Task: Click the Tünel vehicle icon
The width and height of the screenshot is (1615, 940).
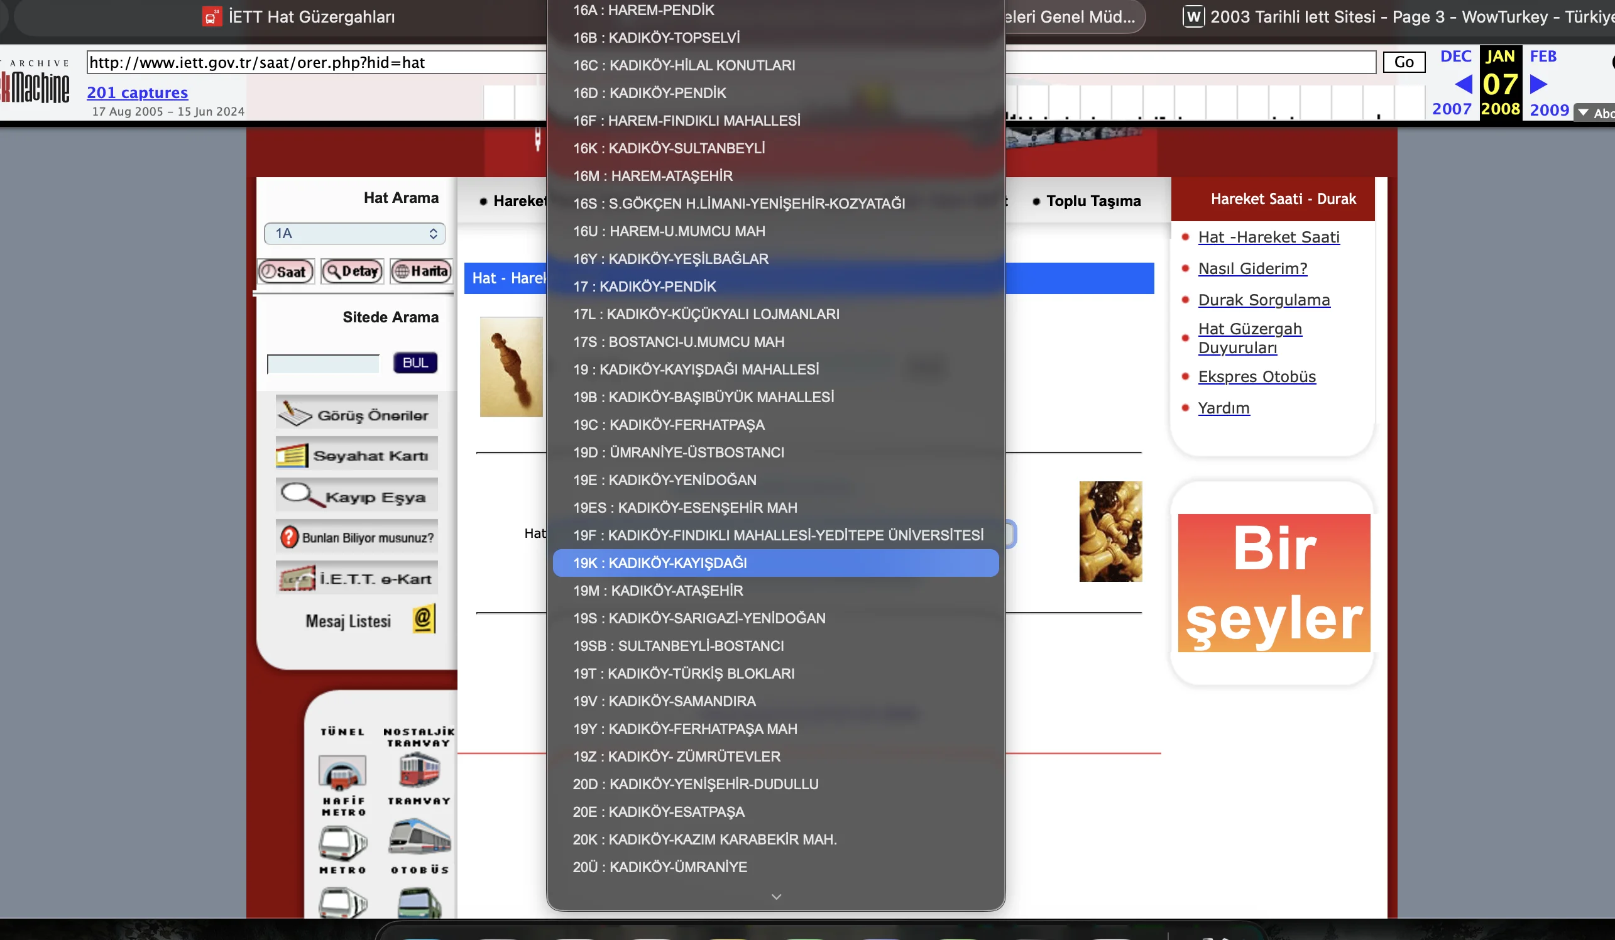Action: click(x=342, y=772)
